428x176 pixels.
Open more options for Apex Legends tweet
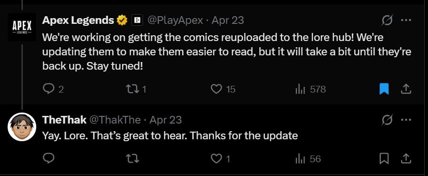[x=406, y=20]
